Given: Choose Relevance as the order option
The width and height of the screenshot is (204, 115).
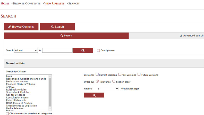Looking at the screenshot, I should coord(97,81).
